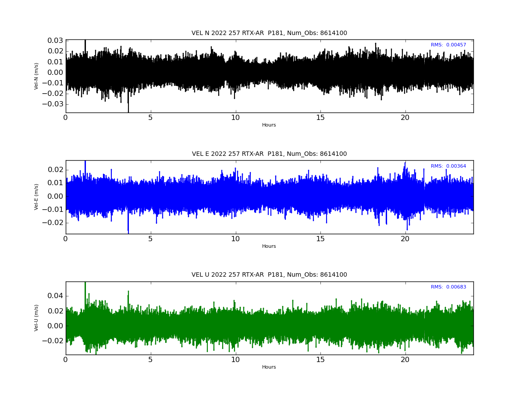
Task: Click the VEL U plot title
Action: click(x=269, y=275)
